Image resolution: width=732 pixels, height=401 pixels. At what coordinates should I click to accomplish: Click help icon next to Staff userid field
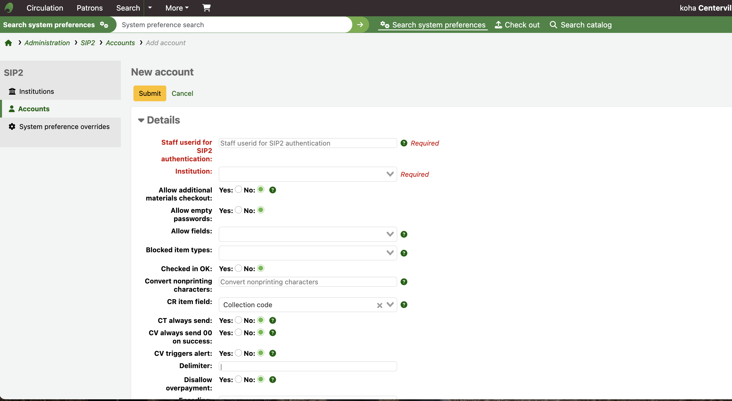coord(404,143)
